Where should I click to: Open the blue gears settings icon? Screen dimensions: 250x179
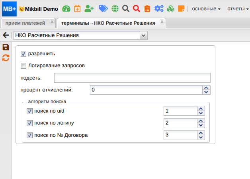pyautogui.click(x=159, y=9)
